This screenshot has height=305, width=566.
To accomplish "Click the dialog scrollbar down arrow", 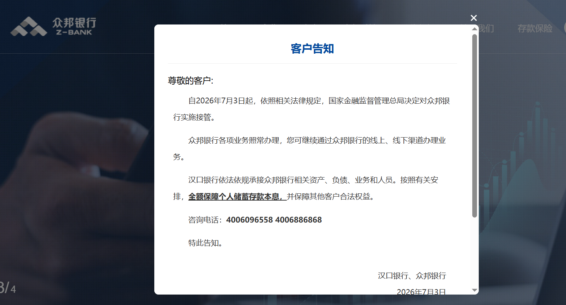I will click(x=475, y=290).
